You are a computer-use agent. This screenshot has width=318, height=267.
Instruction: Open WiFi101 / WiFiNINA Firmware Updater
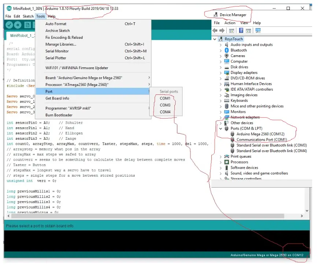point(93,68)
